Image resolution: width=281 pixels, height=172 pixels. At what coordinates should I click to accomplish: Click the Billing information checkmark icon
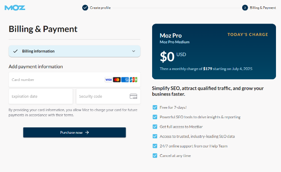(16, 51)
